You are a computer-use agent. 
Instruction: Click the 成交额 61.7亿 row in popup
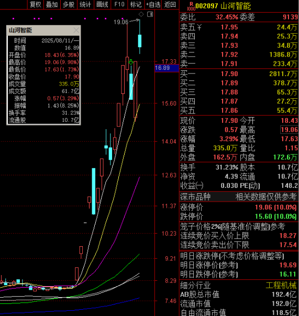click(43, 91)
